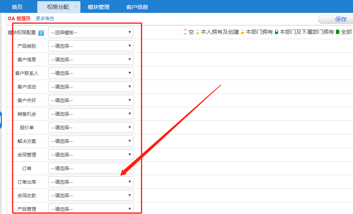This screenshot has height=214, width=353.
Task: Close the 权限分配 tab
Action: click(76, 7)
